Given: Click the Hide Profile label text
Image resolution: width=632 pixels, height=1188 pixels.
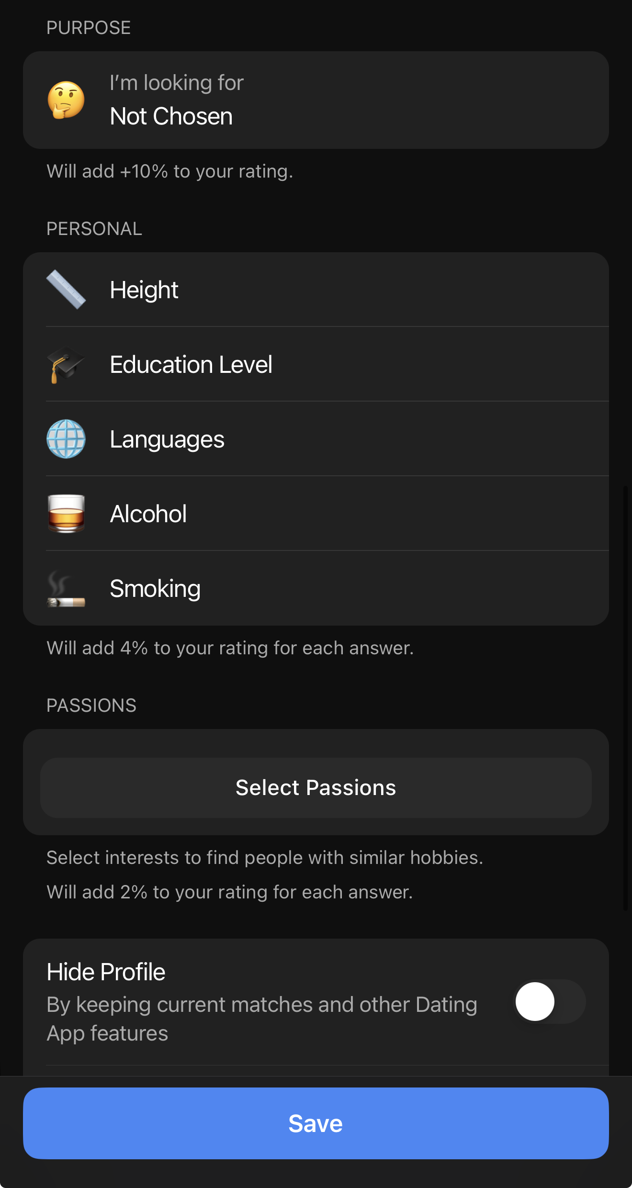Looking at the screenshot, I should 106,971.
